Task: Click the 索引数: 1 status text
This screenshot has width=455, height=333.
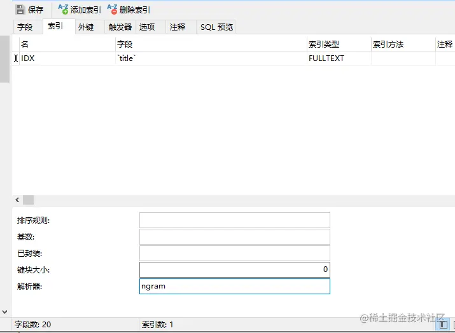Action: tap(158, 324)
